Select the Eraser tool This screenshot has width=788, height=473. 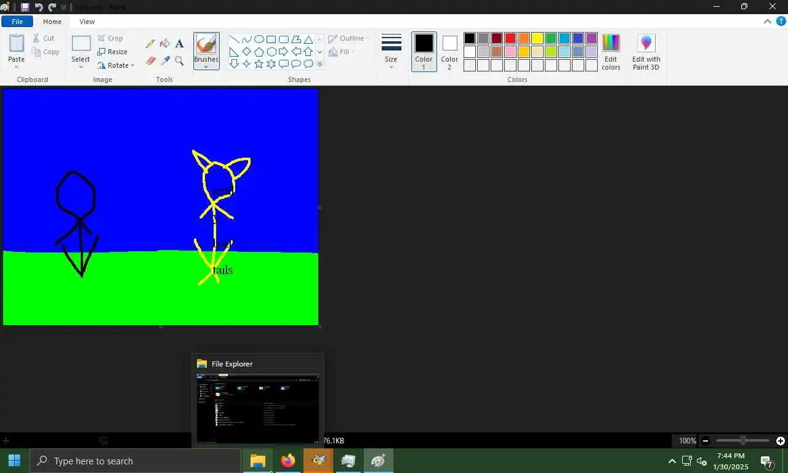150,60
